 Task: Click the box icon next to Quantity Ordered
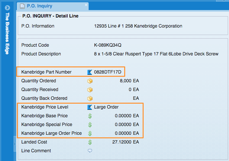90,81
